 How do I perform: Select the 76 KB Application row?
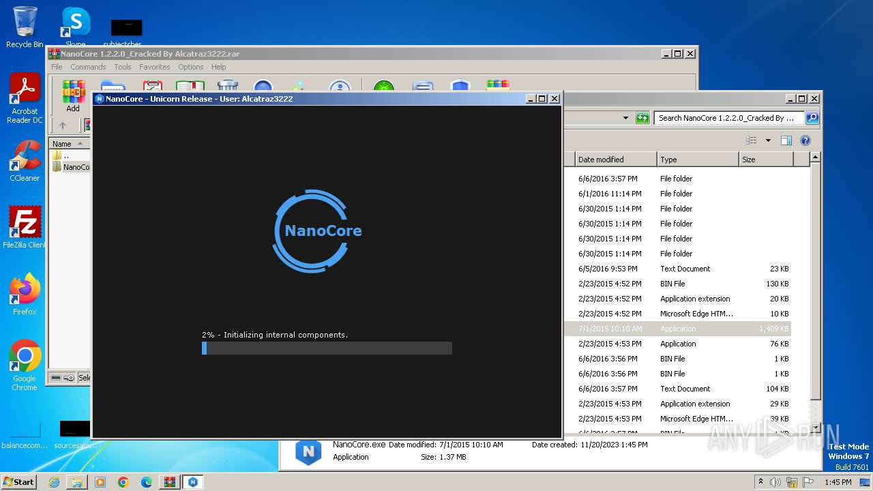[x=677, y=344]
